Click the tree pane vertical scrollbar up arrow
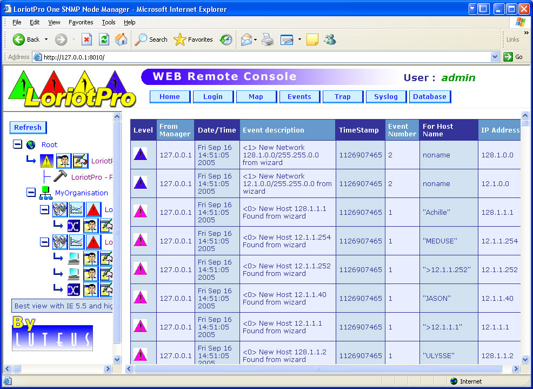 point(117,117)
